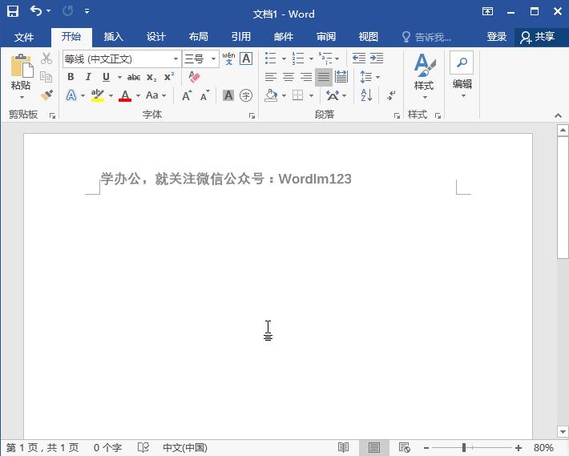Expand the Paste options arrow

coord(22,97)
